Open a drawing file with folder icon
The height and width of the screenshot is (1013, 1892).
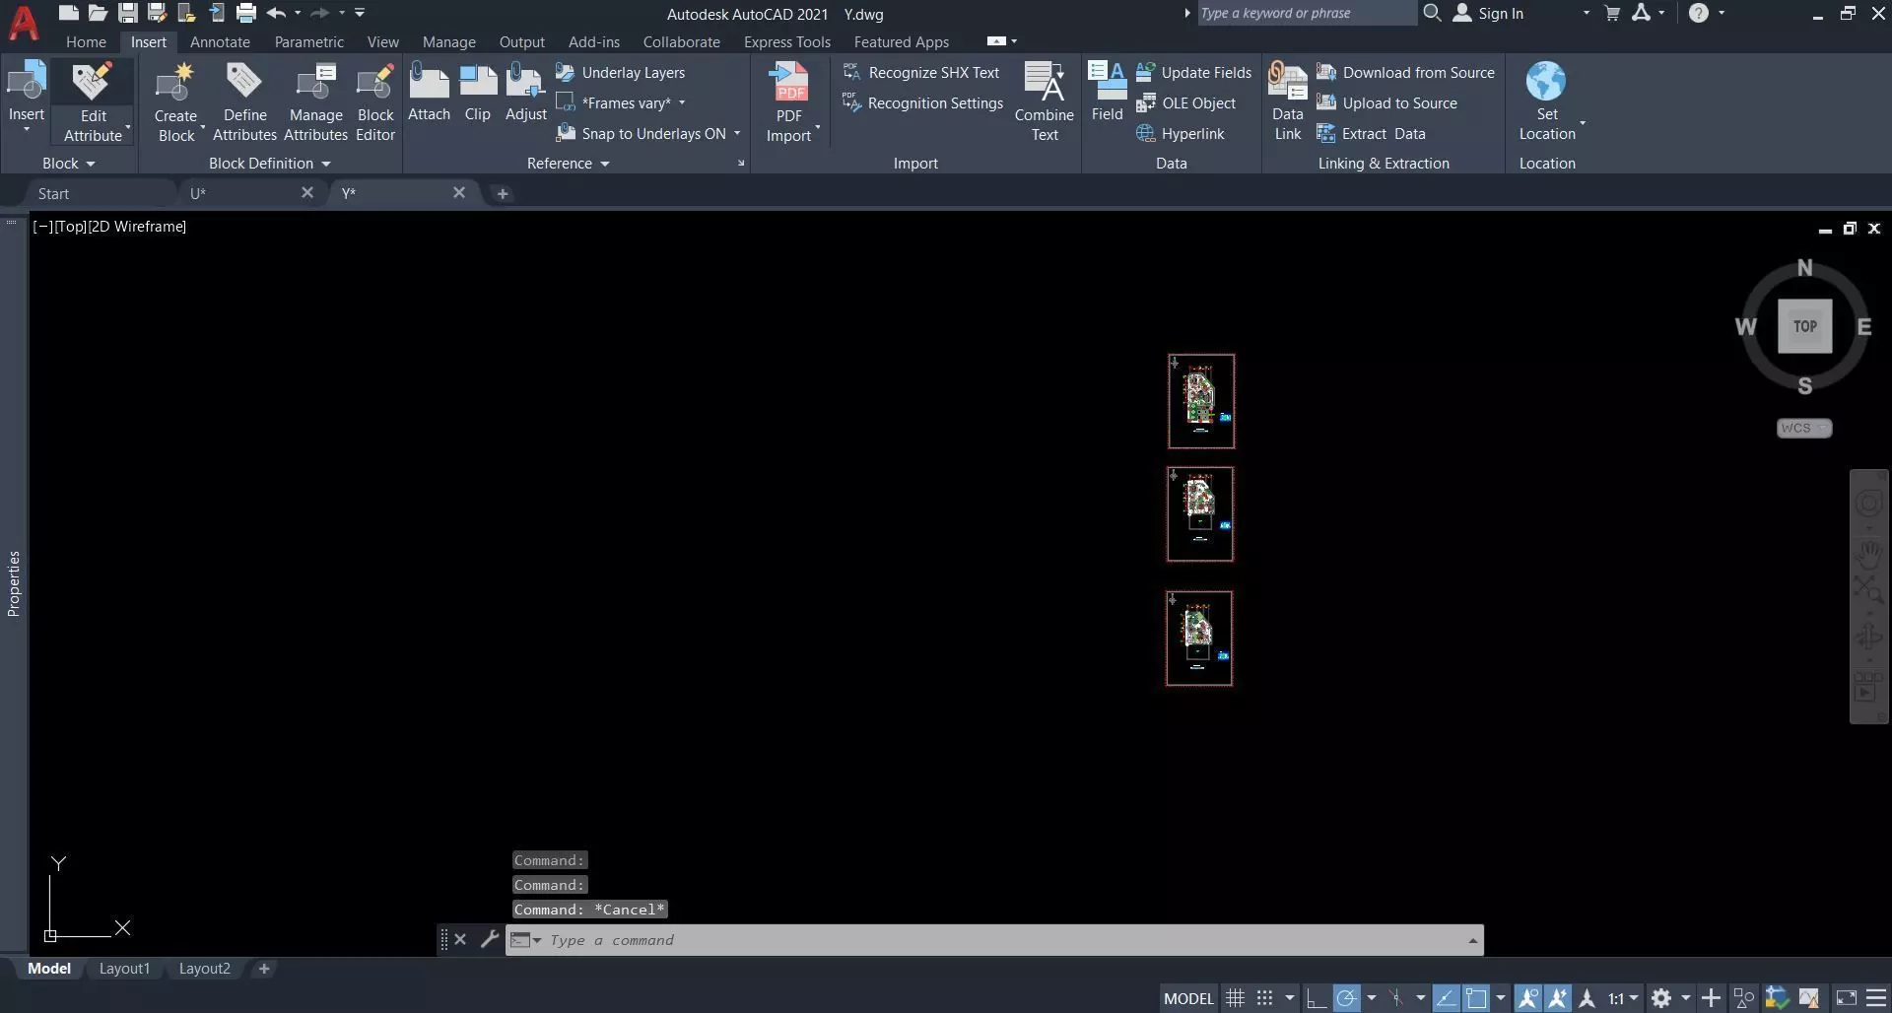tap(98, 13)
